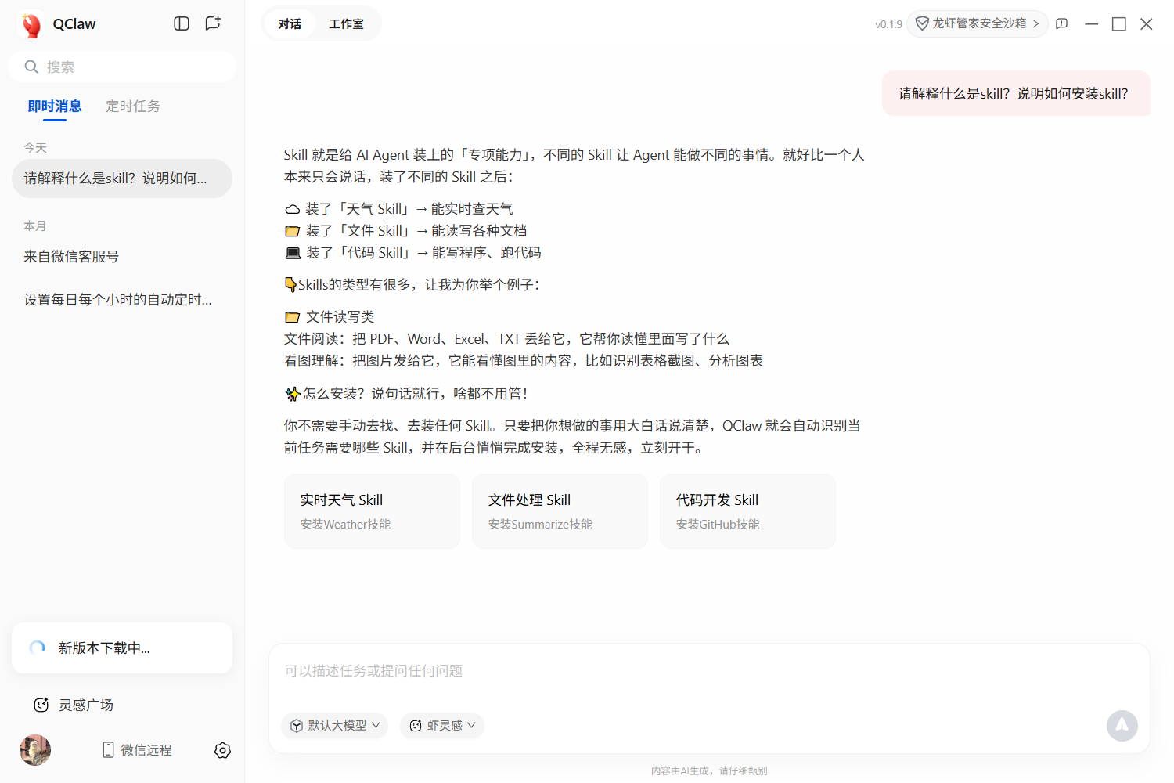Click the 今天 section label

point(35,147)
